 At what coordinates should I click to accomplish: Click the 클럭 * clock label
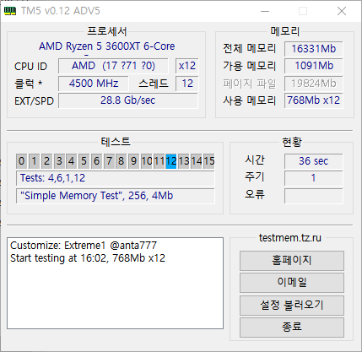pyautogui.click(x=28, y=84)
